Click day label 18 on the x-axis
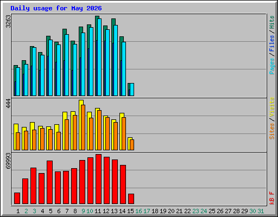This screenshot has height=217, width=278. point(155,211)
